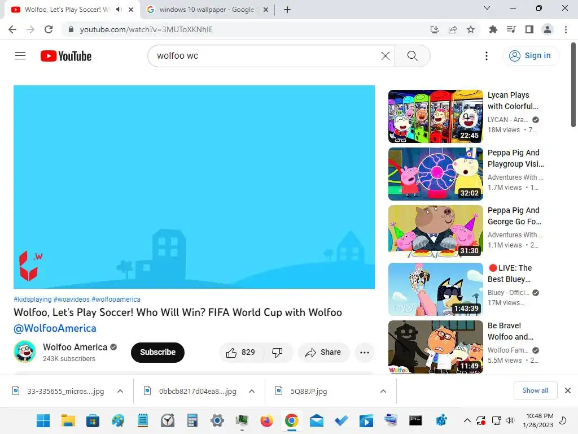This screenshot has height=434, width=578.
Task: Dislike the video with thumbs down
Action: [x=277, y=353]
